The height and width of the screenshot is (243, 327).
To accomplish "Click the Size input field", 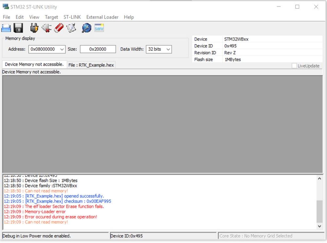I will pyautogui.click(x=98, y=49).
